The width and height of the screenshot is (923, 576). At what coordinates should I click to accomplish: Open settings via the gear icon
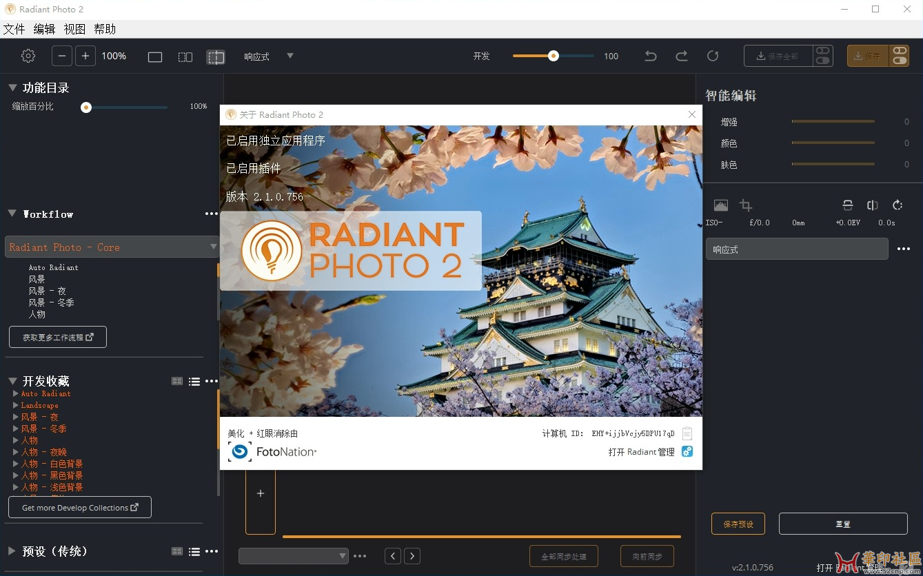pyautogui.click(x=28, y=56)
